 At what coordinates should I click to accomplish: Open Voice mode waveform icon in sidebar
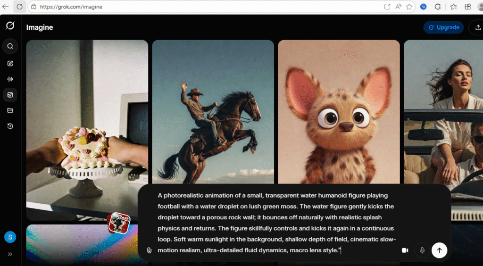click(10, 79)
